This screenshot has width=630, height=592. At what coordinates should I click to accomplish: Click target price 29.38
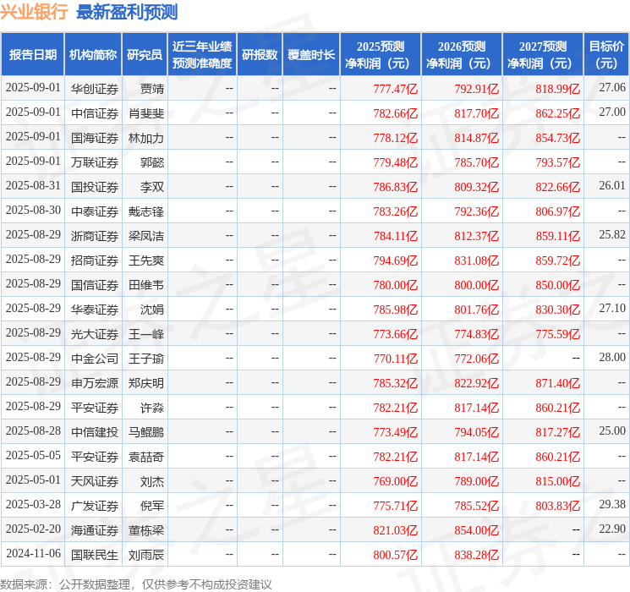[612, 504]
